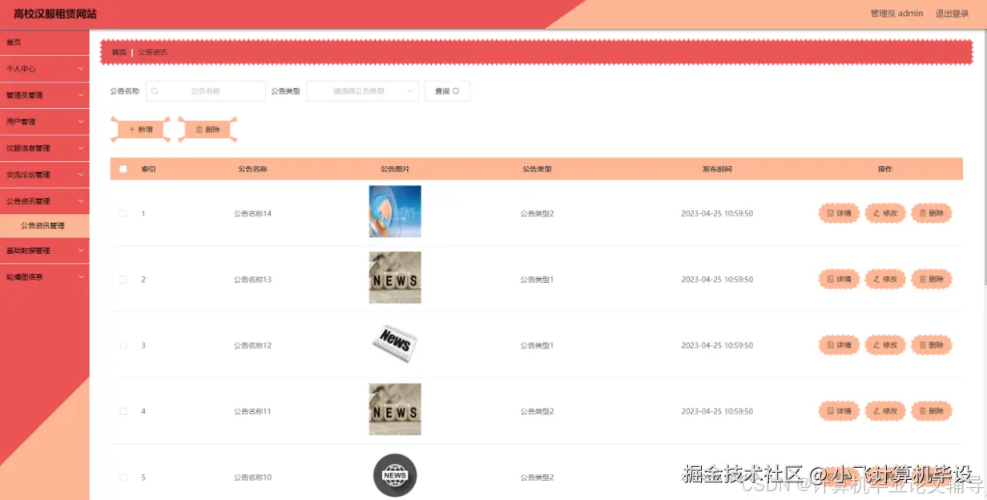Click the timestamp in 公告名称12 row

[x=717, y=345]
